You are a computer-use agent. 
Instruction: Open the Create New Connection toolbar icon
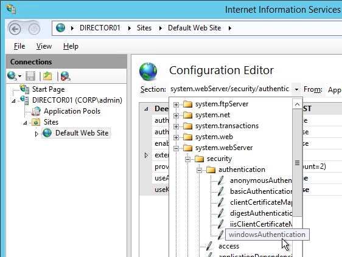tap(12, 76)
